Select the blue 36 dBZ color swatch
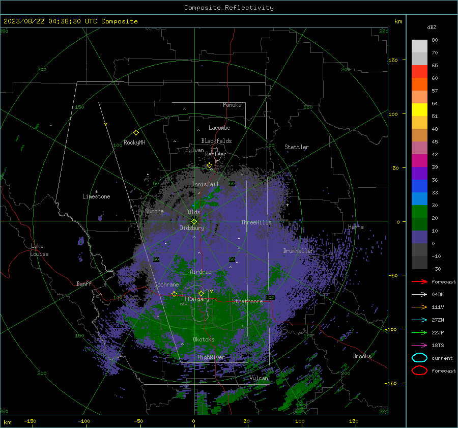Screen dimensions: 458x428 (419, 186)
